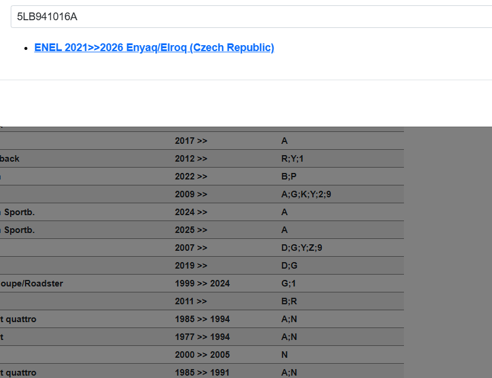Image resolution: width=492 pixels, height=378 pixels.
Task: Select the 2022 >> row year
Action: pyautogui.click(x=191, y=177)
